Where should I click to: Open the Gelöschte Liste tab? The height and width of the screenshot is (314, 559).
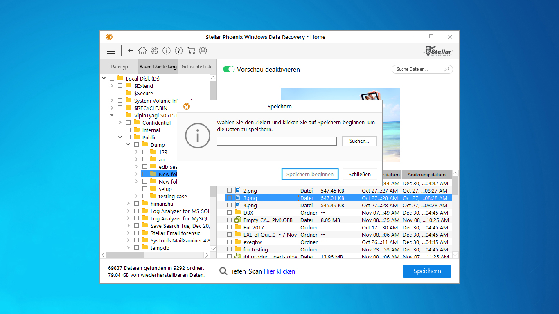[x=197, y=67]
